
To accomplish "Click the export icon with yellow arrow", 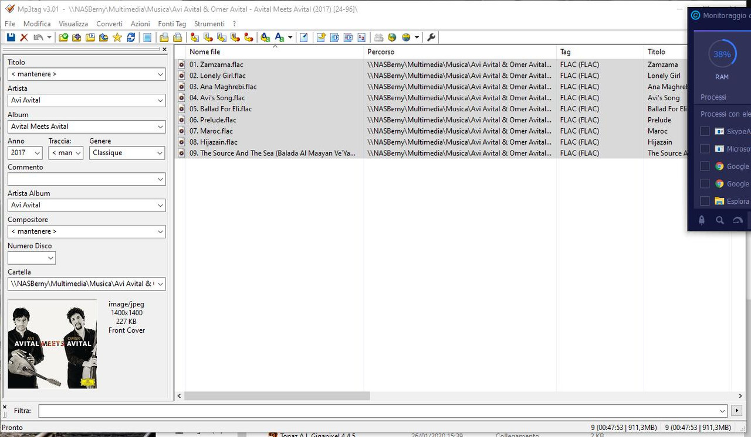I will (x=321, y=37).
